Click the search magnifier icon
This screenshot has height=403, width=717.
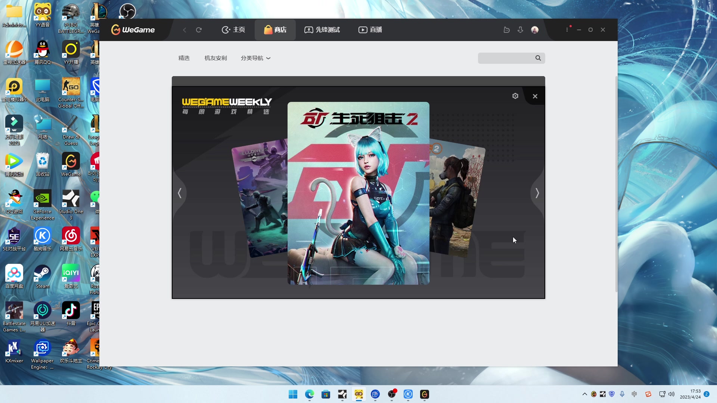point(538,58)
